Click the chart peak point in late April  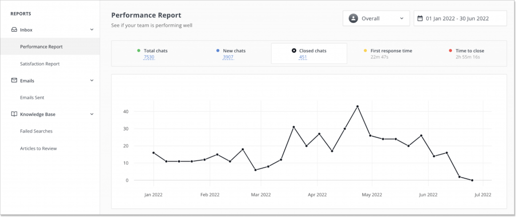tap(357, 106)
